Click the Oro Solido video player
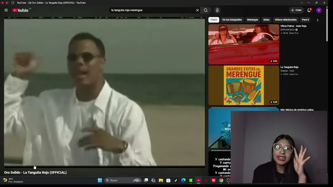Screen dimensions: 333x187 [105, 92]
